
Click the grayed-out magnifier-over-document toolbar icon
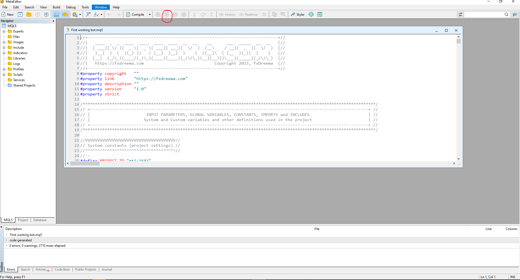coord(283,15)
